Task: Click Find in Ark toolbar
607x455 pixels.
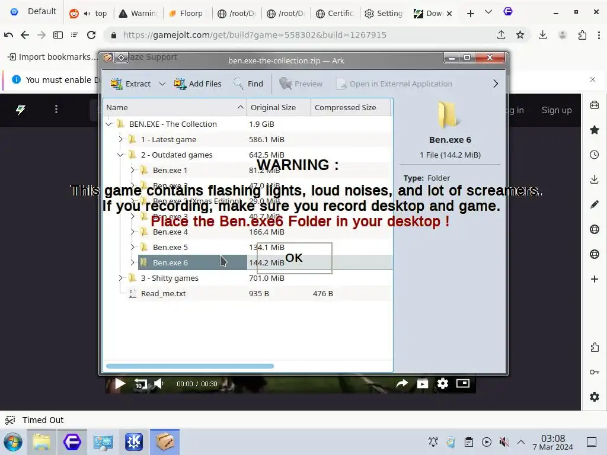Action: pos(248,84)
